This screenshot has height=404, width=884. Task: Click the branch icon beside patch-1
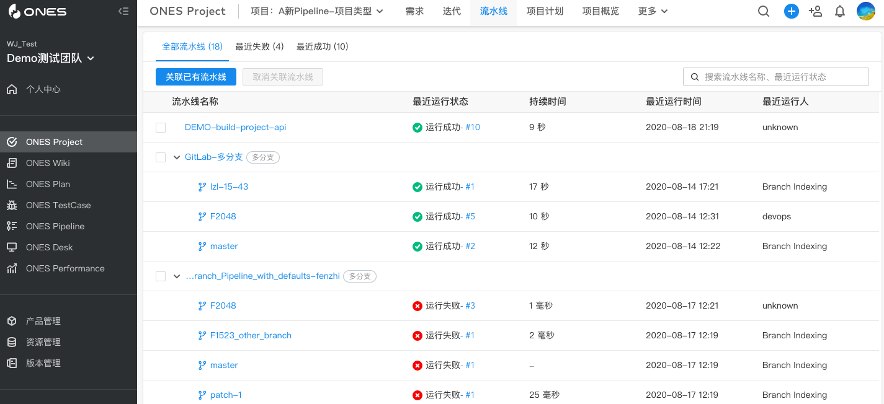[x=202, y=395]
